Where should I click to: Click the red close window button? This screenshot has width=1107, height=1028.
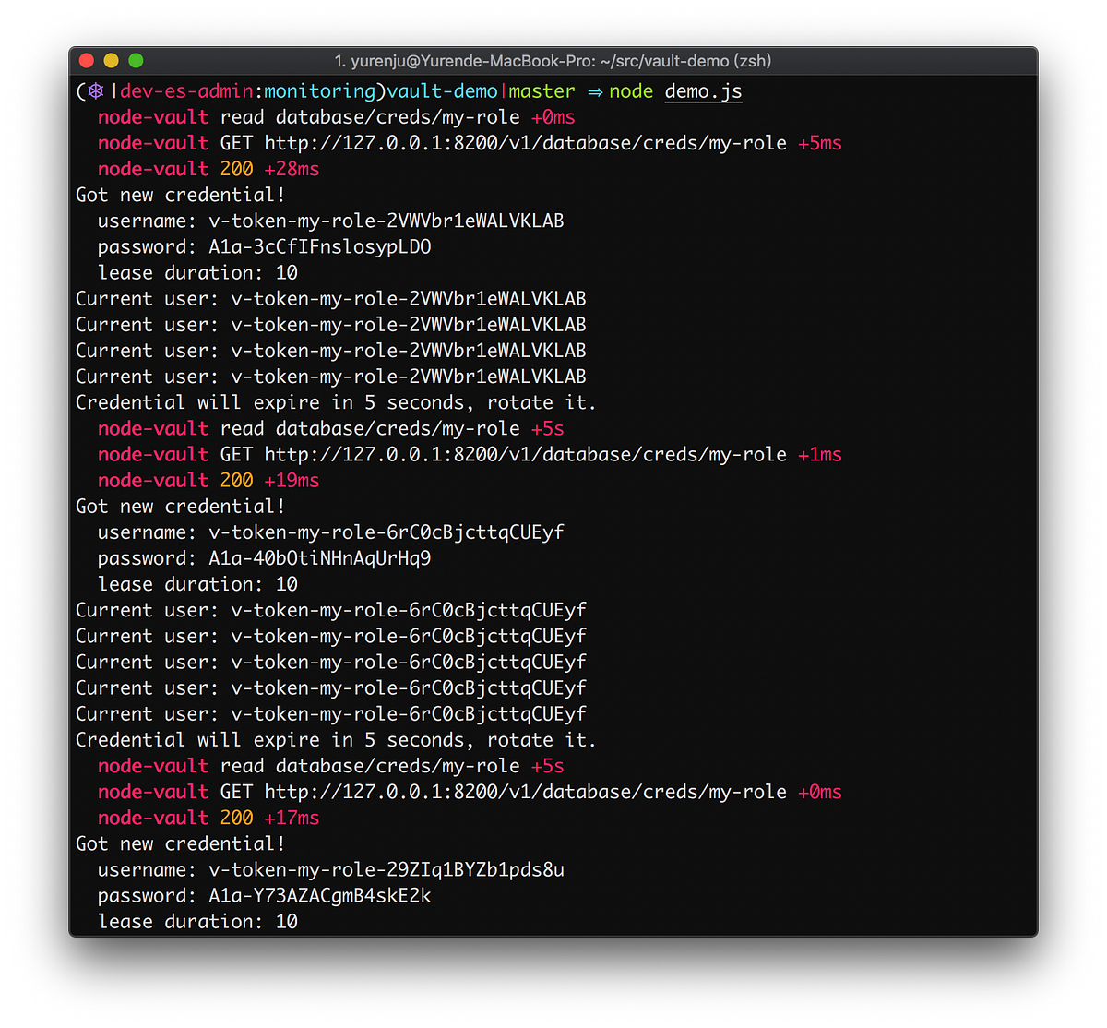click(87, 61)
